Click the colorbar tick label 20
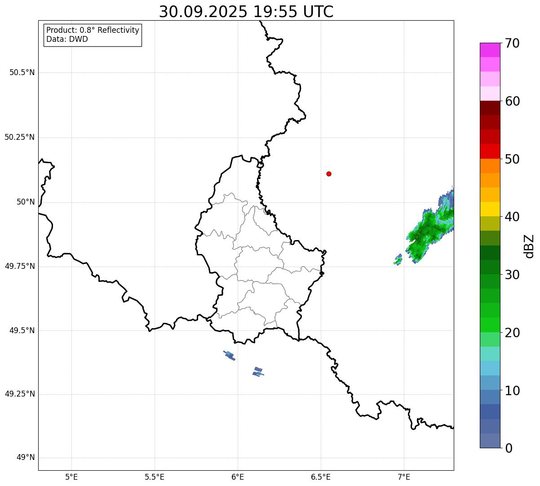The width and height of the screenshot is (540, 486). (512, 333)
